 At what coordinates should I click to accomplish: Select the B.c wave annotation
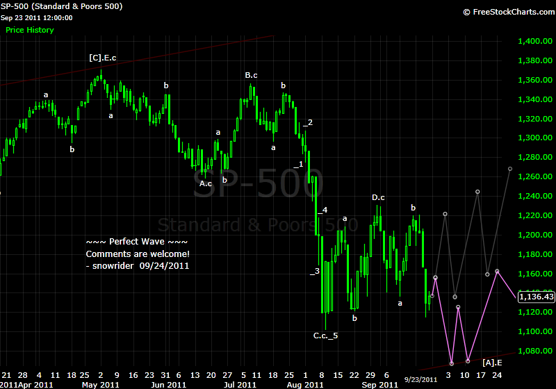coord(251,75)
